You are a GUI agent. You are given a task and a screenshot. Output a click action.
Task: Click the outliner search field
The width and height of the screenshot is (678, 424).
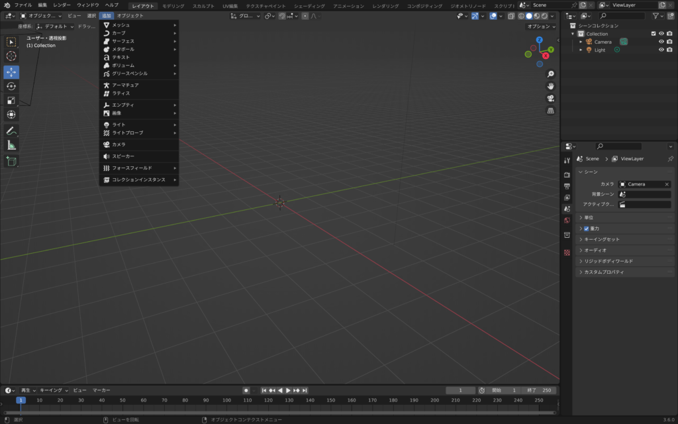coord(621,16)
